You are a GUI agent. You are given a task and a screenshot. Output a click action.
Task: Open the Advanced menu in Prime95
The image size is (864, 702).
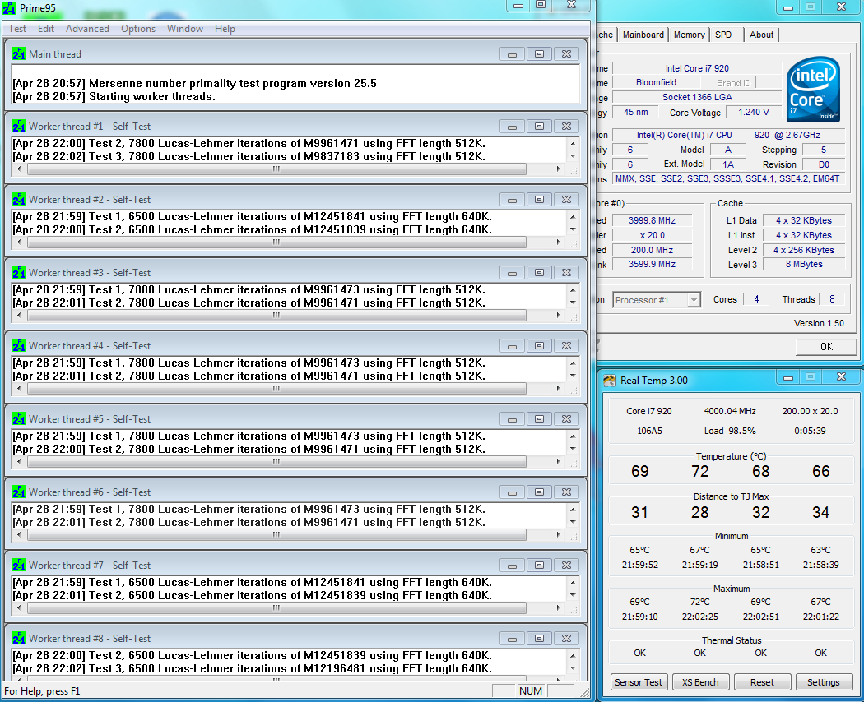coord(87,29)
